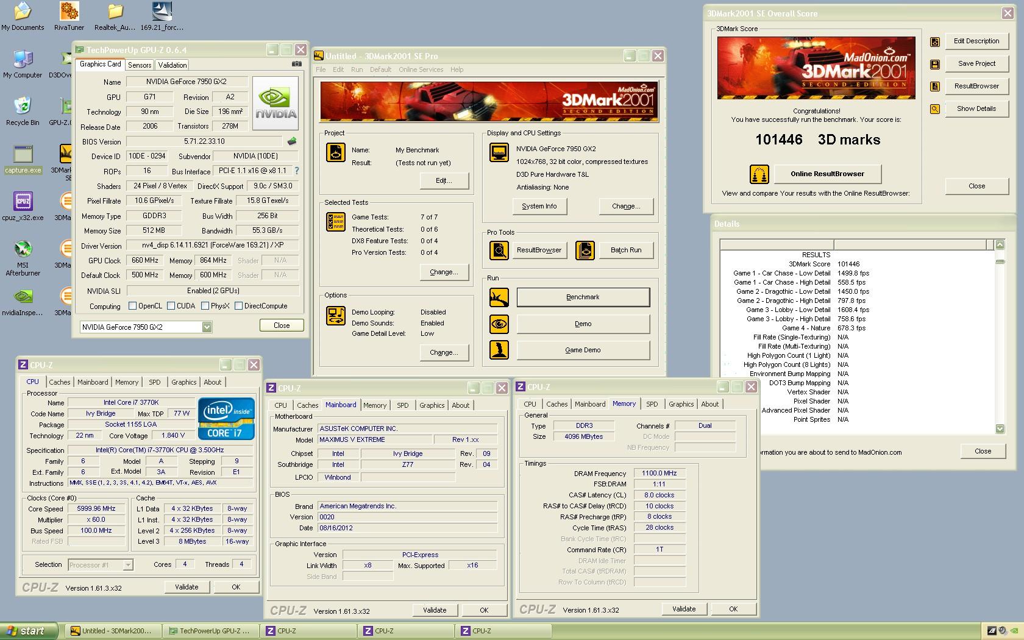Click Project icon in 3DMark2001

pyautogui.click(x=336, y=152)
